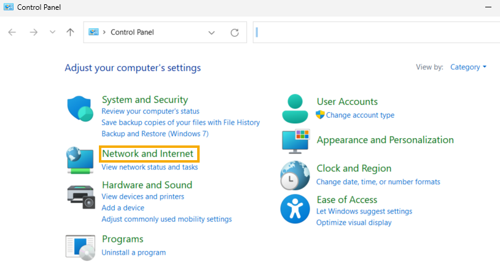Go up one folder level
Screen dimensions: 500x270
click(70, 32)
